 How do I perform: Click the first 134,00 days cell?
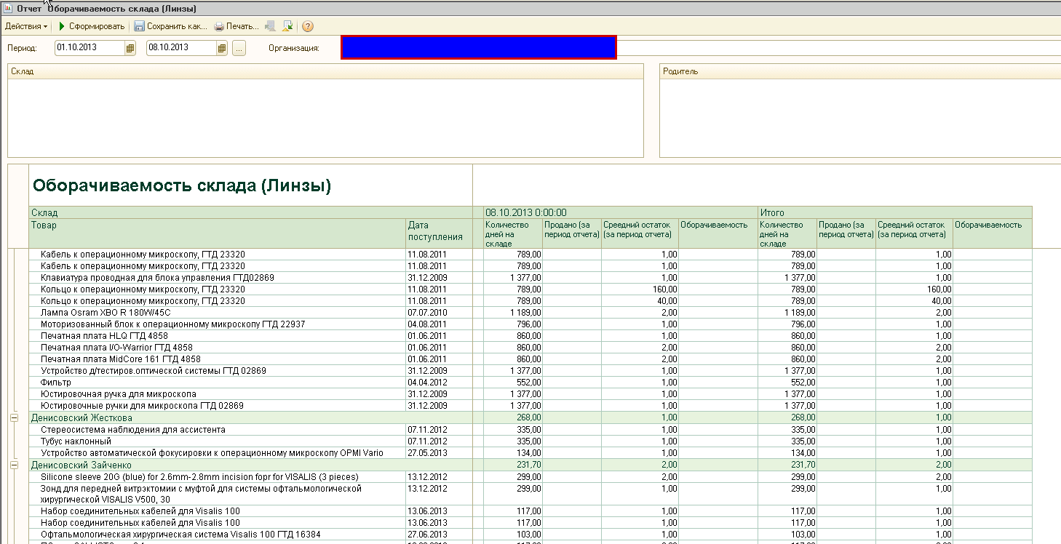point(513,453)
